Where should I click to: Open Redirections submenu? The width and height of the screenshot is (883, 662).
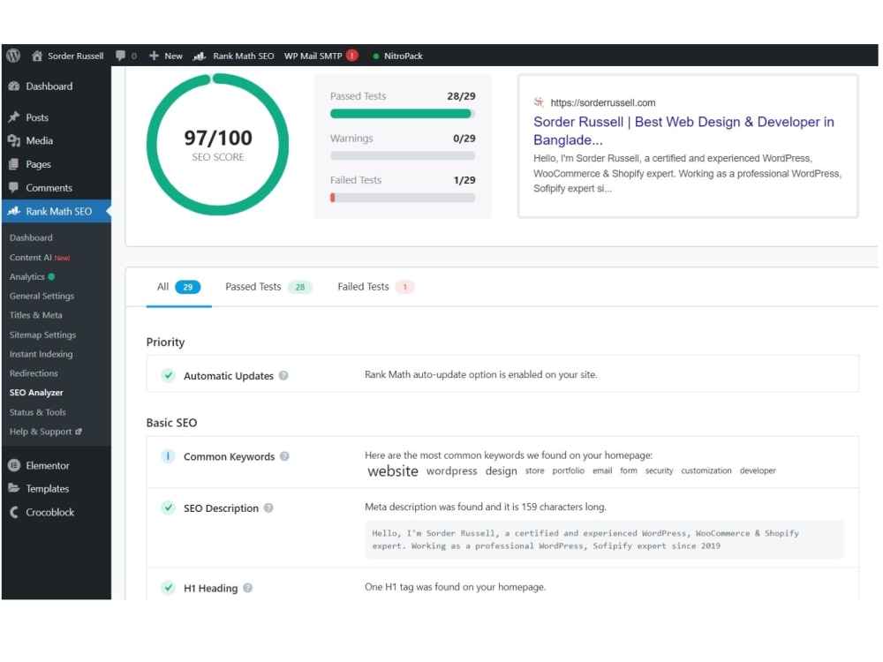[x=34, y=373]
